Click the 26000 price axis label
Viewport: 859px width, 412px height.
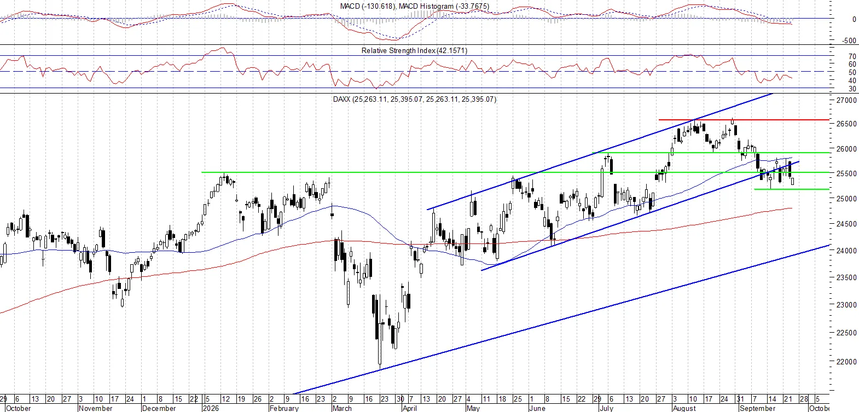847,149
